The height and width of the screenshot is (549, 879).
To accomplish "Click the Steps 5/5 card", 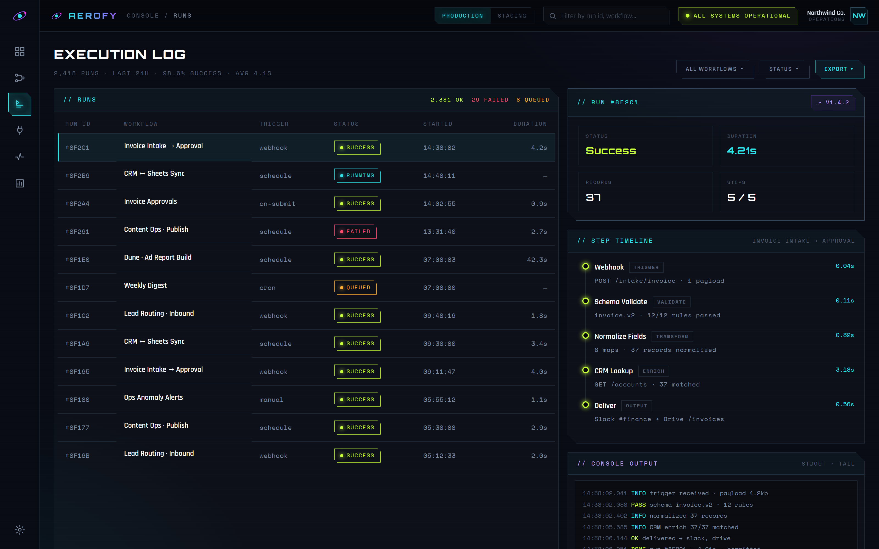I will point(787,192).
